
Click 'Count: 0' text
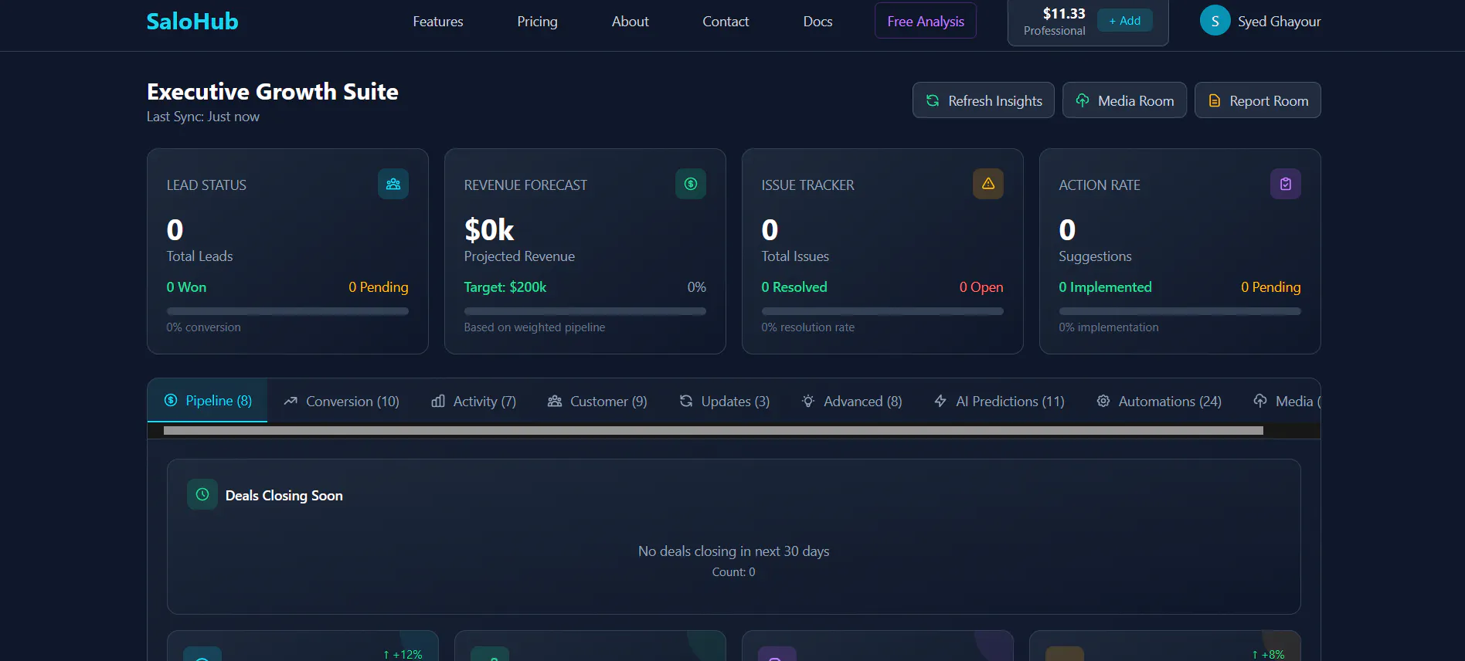[x=733, y=572]
